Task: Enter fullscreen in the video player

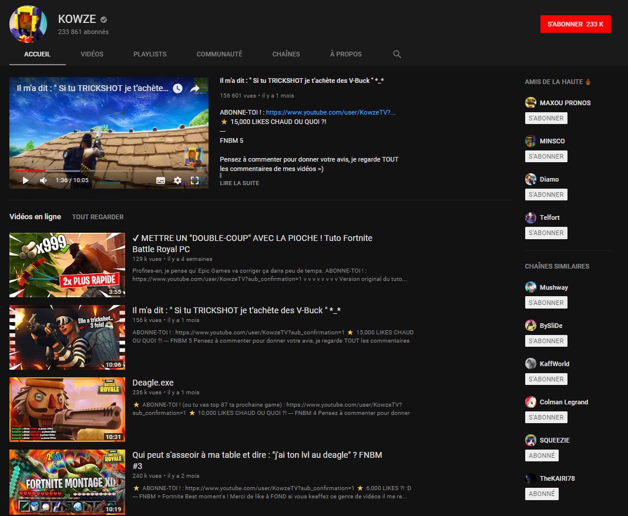Action: point(194,180)
